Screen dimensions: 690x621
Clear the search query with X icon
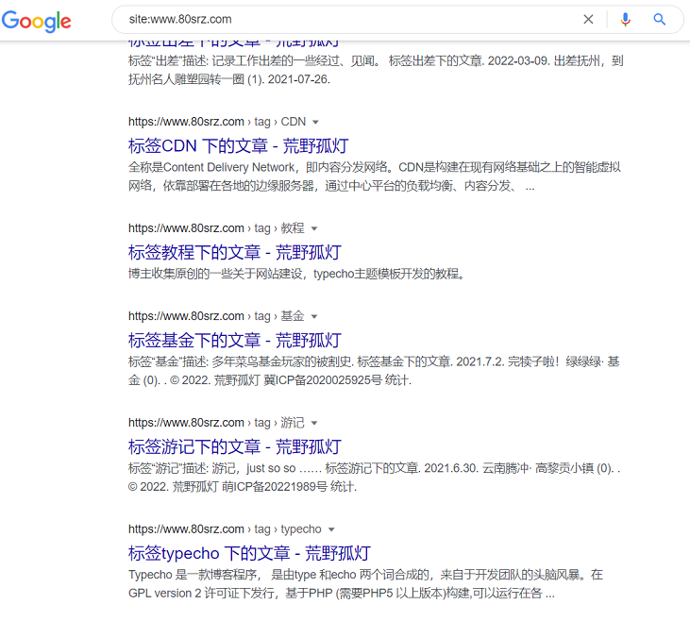click(588, 20)
